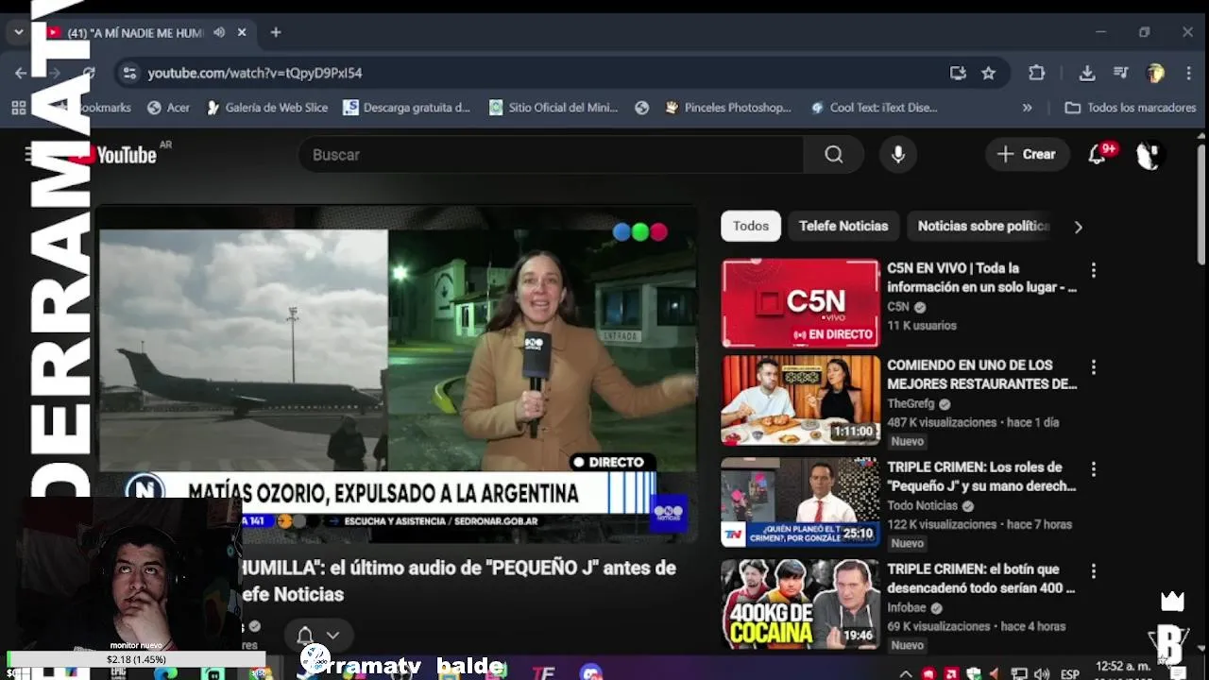
Task: Open Sitio Oficial del Mini bookmark
Action: [553, 108]
